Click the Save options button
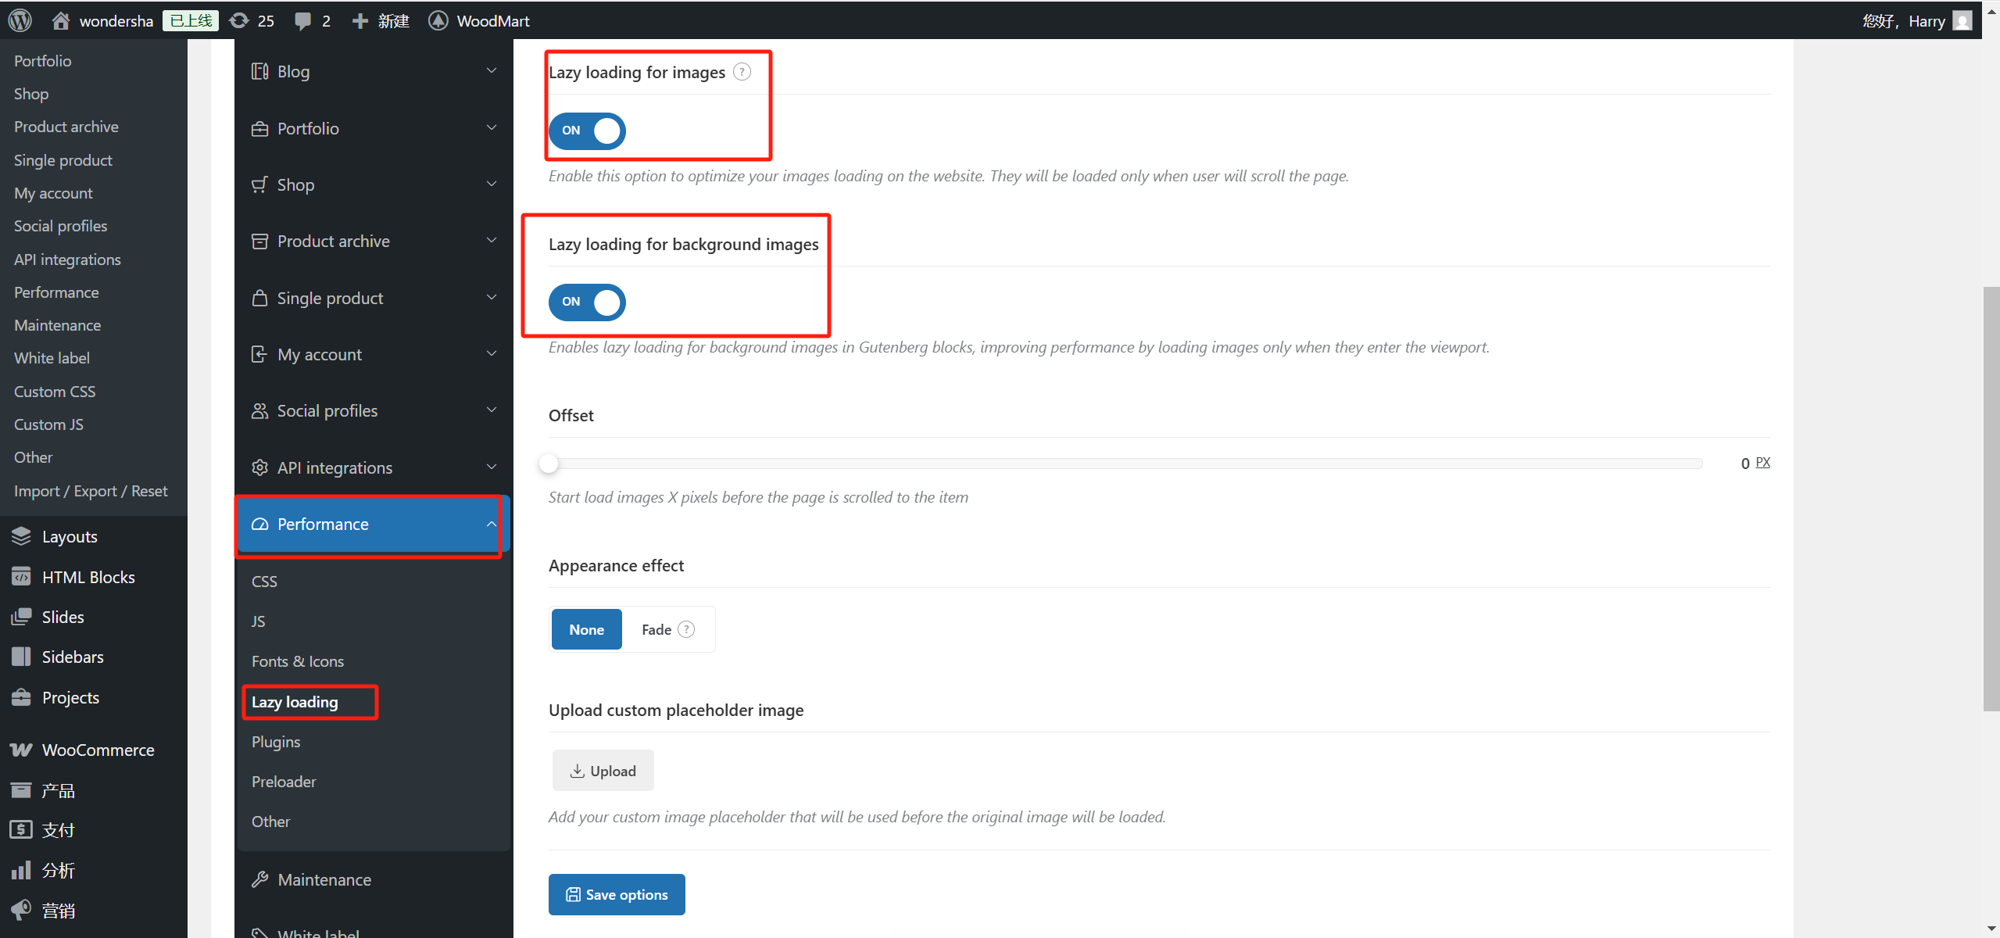Screen dimensions: 2000x938 tap(617, 894)
